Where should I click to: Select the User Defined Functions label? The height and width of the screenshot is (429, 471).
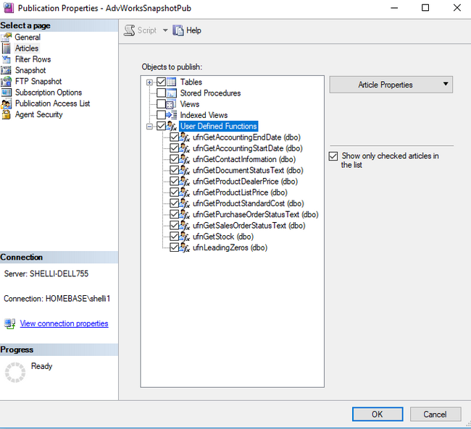pos(219,127)
